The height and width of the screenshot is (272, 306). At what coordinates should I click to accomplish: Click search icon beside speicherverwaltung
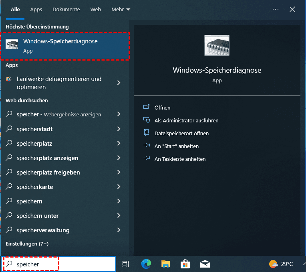(x=9, y=230)
